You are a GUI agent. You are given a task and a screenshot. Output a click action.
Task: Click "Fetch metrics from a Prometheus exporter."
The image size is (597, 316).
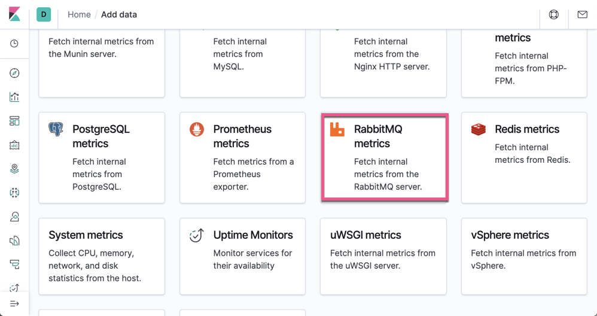coord(254,174)
